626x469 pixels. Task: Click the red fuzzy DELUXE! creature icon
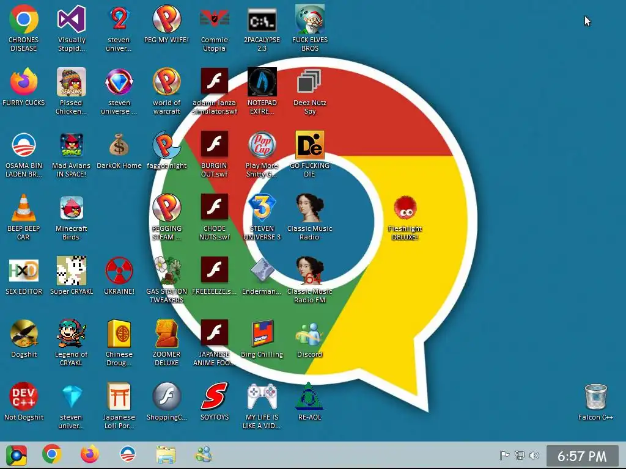405,208
